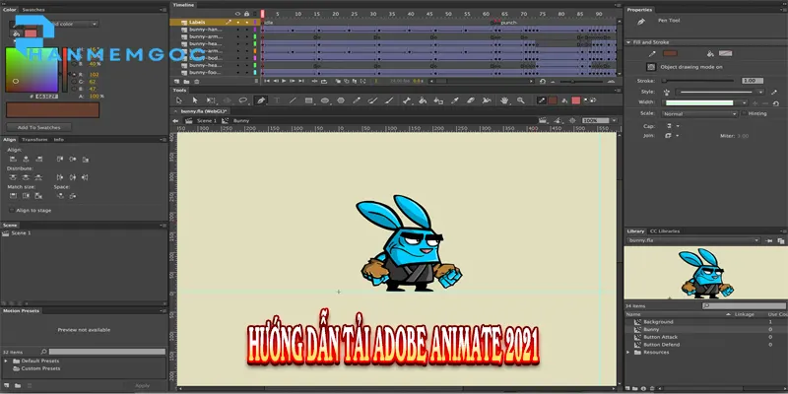Click Scene 1 breadcrumb
The image size is (788, 394).
point(207,120)
